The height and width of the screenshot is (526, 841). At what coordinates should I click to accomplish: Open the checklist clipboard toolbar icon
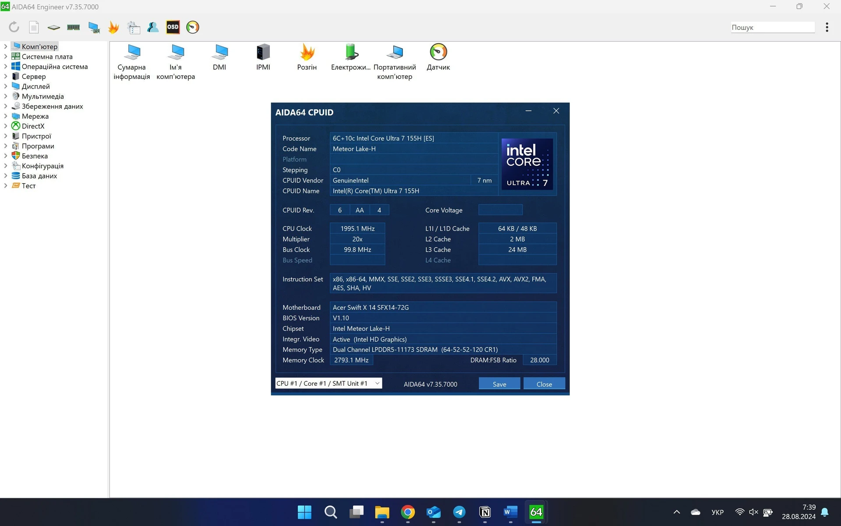[133, 27]
